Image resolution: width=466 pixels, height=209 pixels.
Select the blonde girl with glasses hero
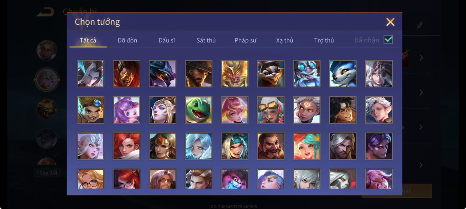click(x=91, y=179)
